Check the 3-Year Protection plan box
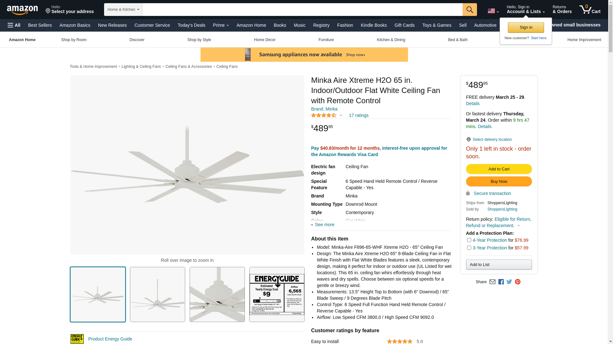 (469, 248)
